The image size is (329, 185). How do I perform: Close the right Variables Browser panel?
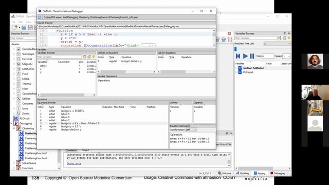[x=289, y=33]
